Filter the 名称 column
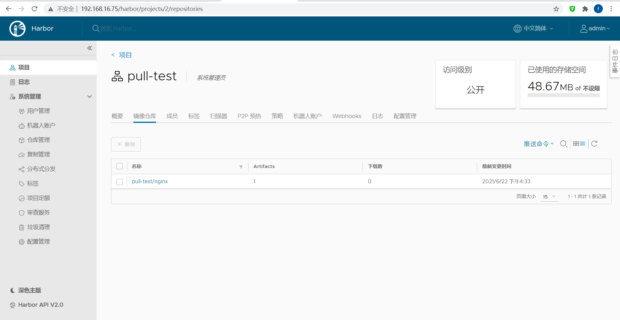This screenshot has height=320, width=620. tap(241, 167)
